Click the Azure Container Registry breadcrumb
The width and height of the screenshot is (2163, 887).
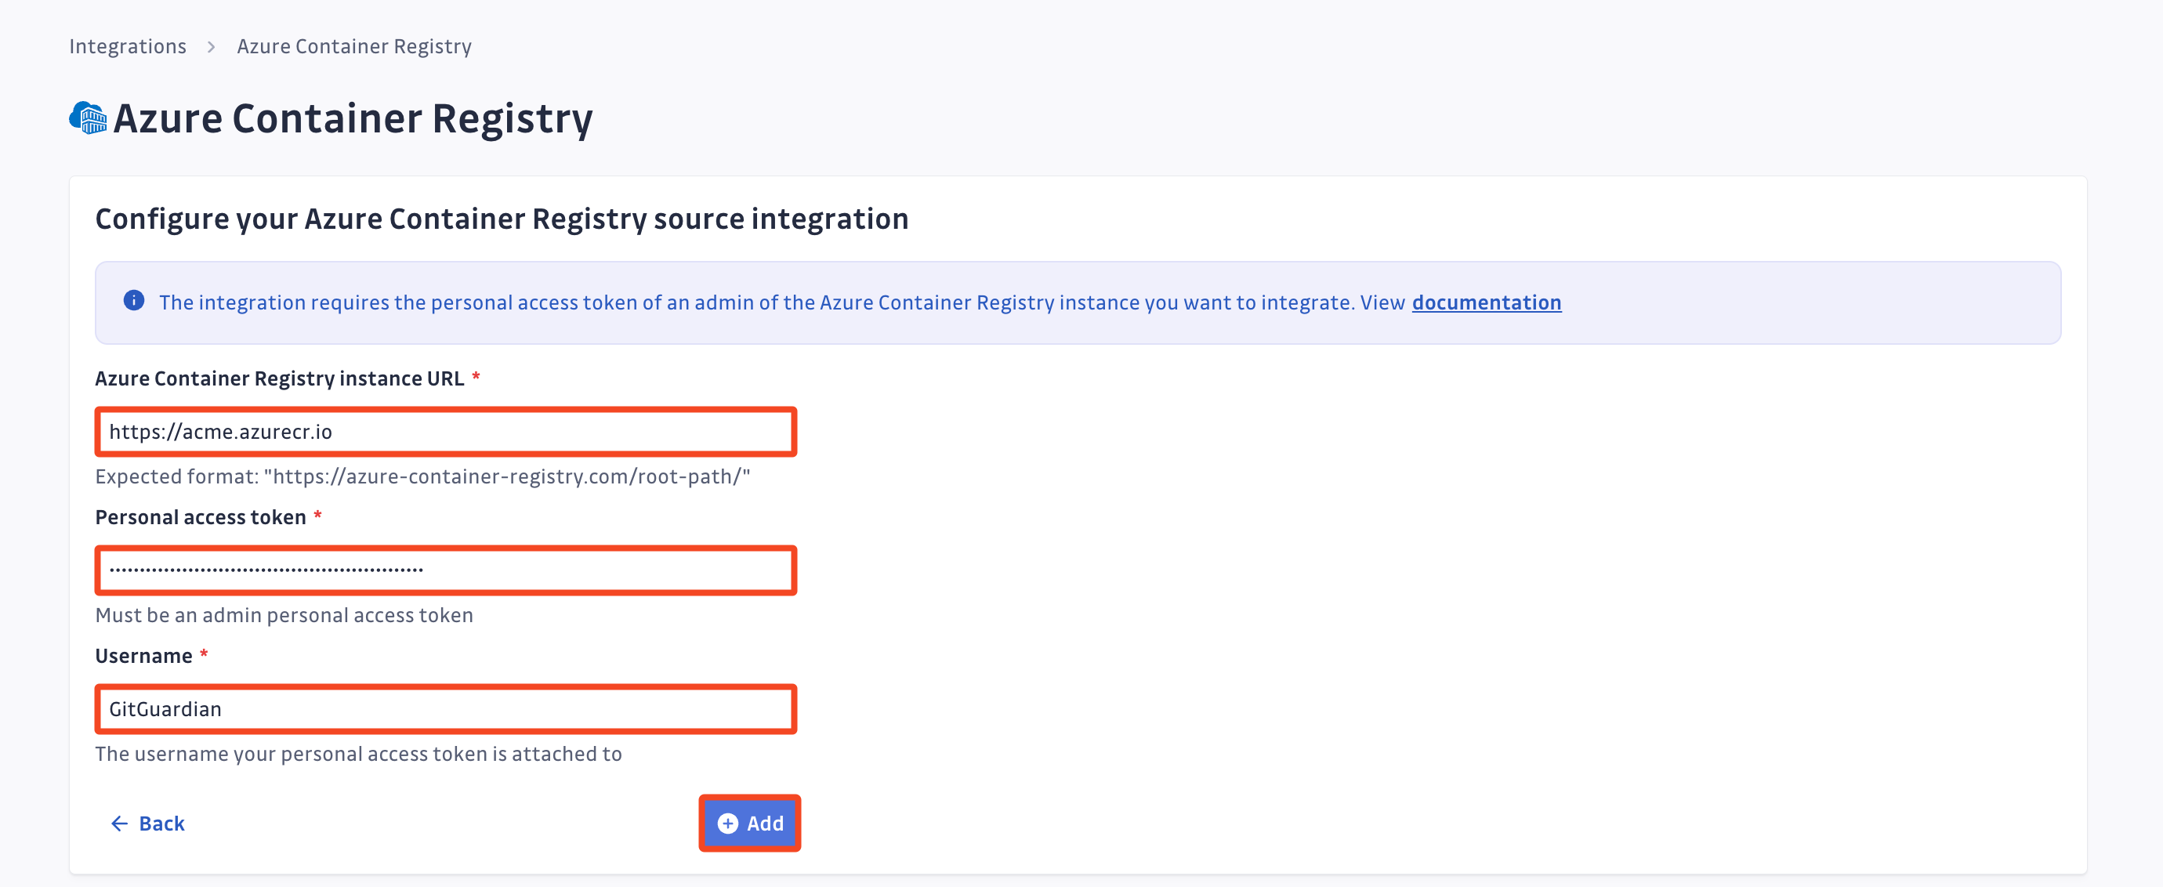click(x=354, y=46)
